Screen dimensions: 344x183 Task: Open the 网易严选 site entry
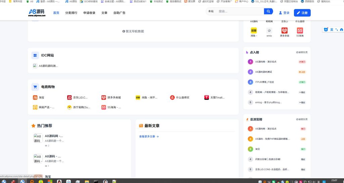click(x=43, y=107)
